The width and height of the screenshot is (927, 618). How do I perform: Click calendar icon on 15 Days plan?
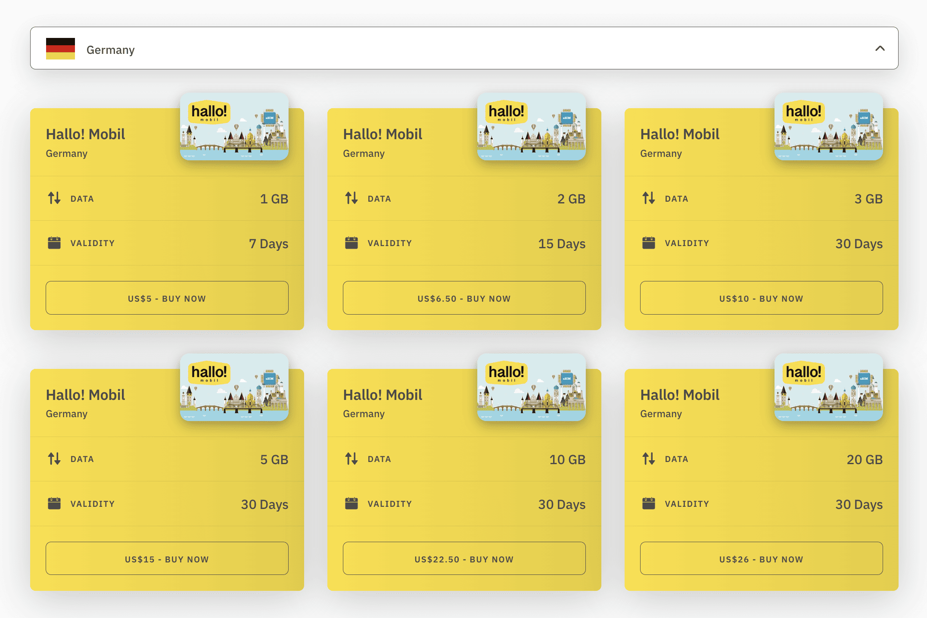pos(352,243)
